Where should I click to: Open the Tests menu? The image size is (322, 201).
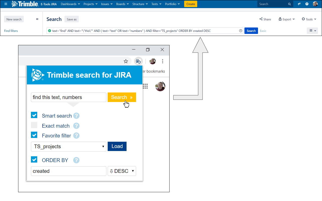pyautogui.click(x=156, y=4)
